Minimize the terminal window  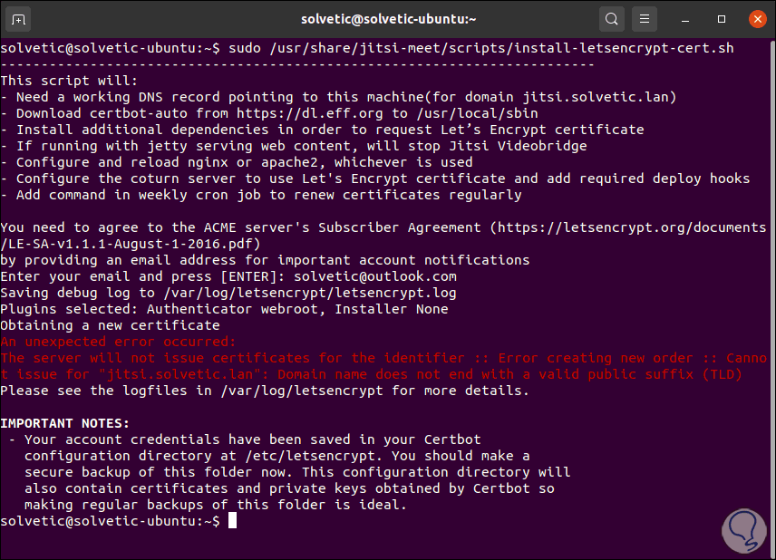(x=687, y=19)
